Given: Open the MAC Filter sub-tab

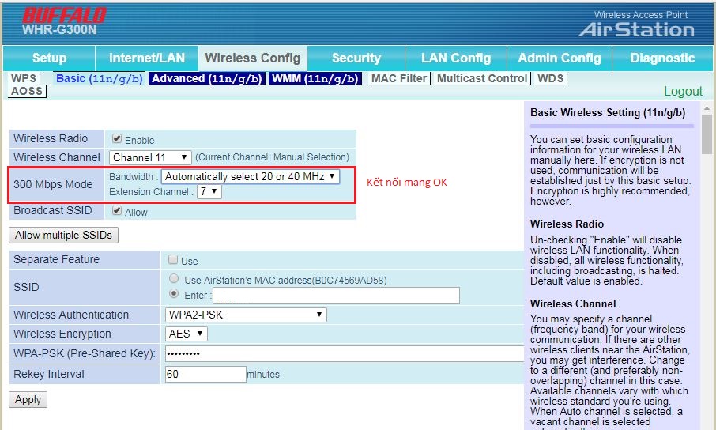Looking at the screenshot, I should [399, 78].
